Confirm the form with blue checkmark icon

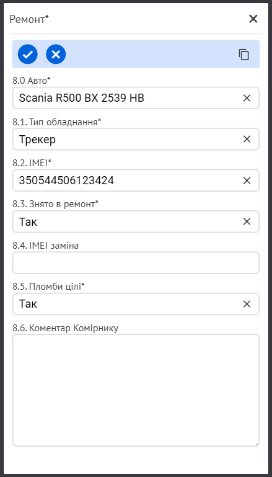coord(28,54)
